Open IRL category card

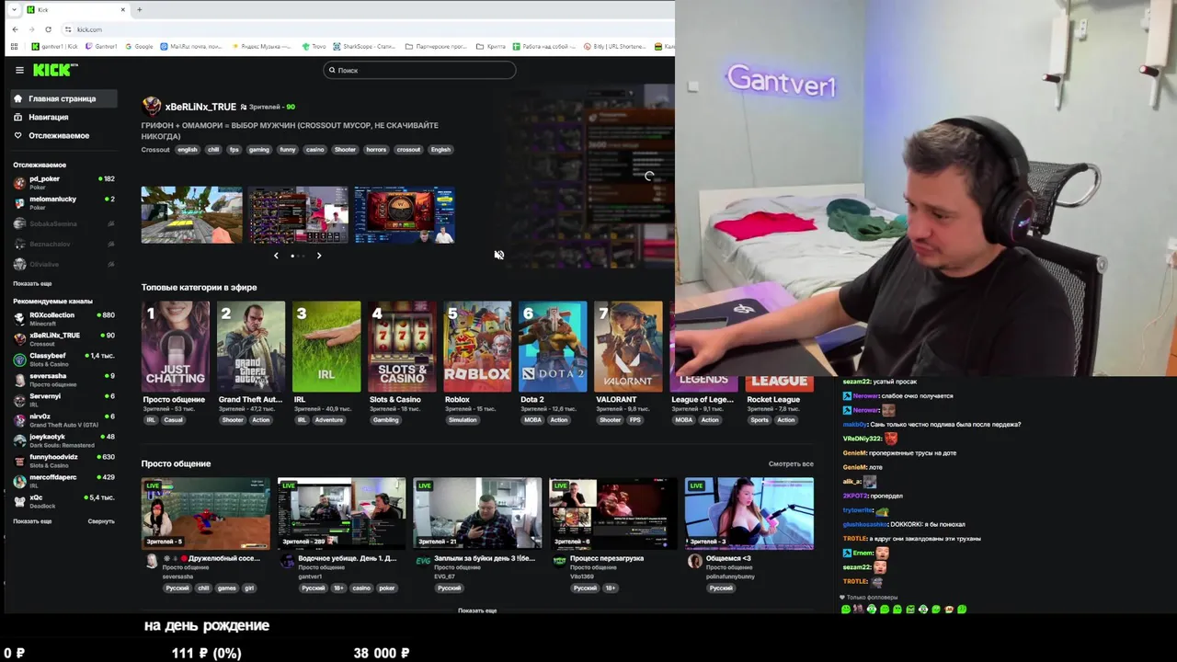(x=326, y=347)
